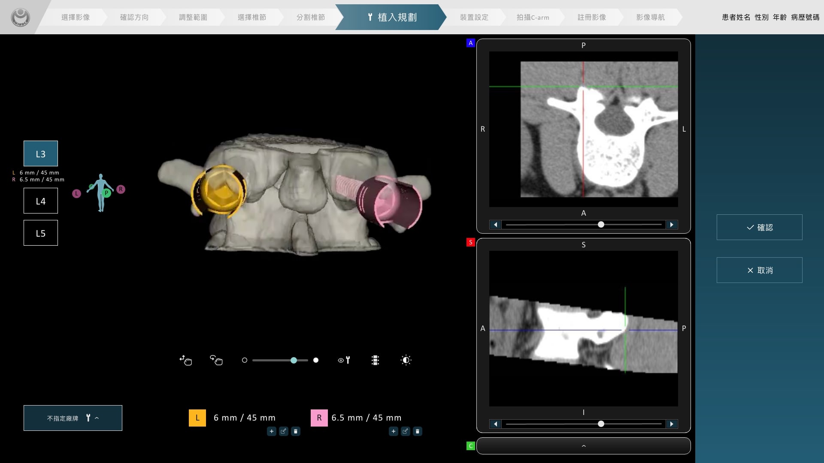Add a left screw with plus icon
824x463 pixels.
point(271,431)
